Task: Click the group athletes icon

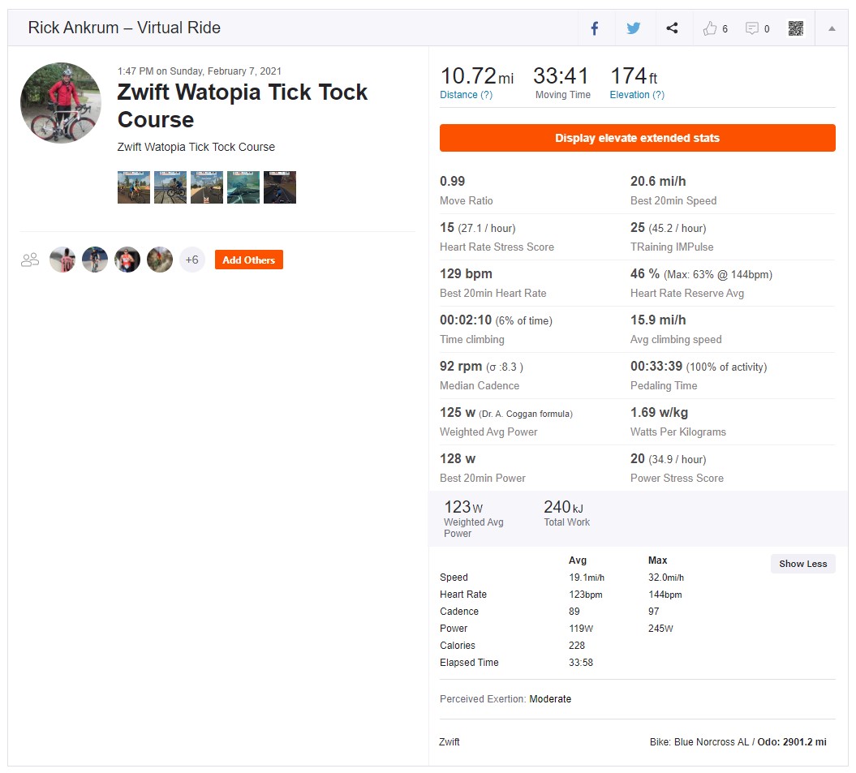Action: (30, 260)
